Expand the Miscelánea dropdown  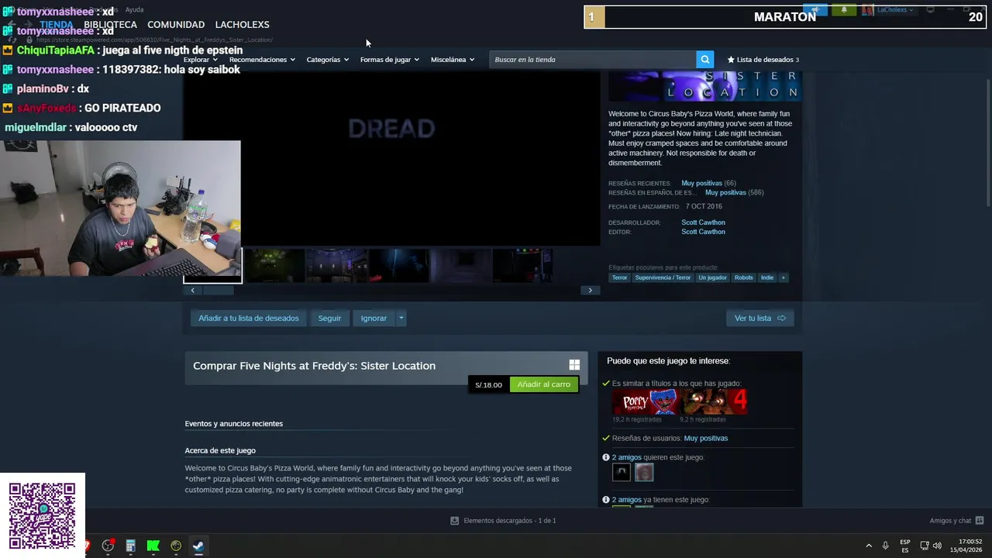(x=453, y=60)
